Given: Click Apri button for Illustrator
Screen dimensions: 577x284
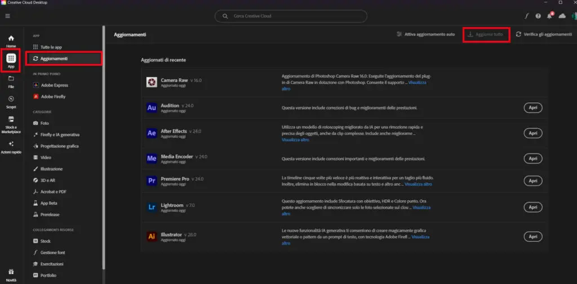Looking at the screenshot, I should (533, 237).
